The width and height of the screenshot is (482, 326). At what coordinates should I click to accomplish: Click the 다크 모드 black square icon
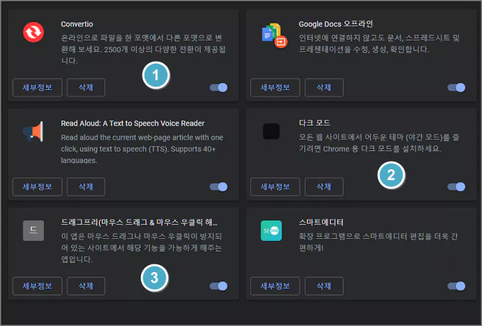coord(271,131)
